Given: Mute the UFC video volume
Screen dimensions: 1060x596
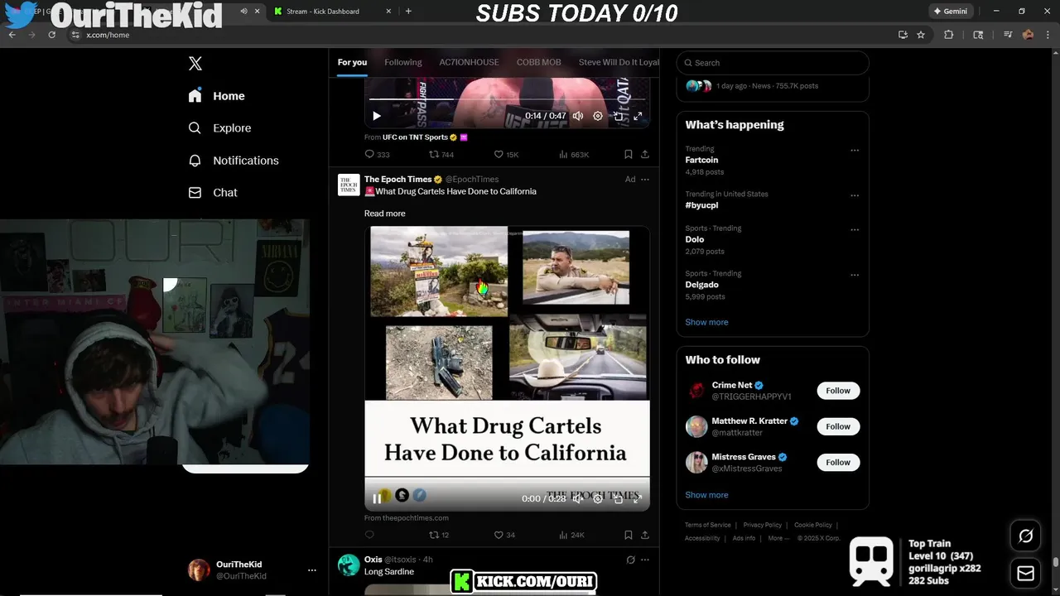Looking at the screenshot, I should [x=578, y=116].
